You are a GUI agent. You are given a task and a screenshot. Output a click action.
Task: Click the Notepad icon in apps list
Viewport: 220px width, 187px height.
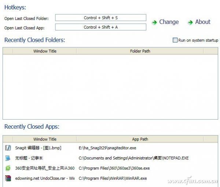(8, 158)
